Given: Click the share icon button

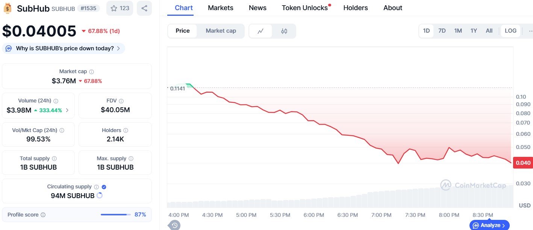Looking at the screenshot, I should click(144, 8).
